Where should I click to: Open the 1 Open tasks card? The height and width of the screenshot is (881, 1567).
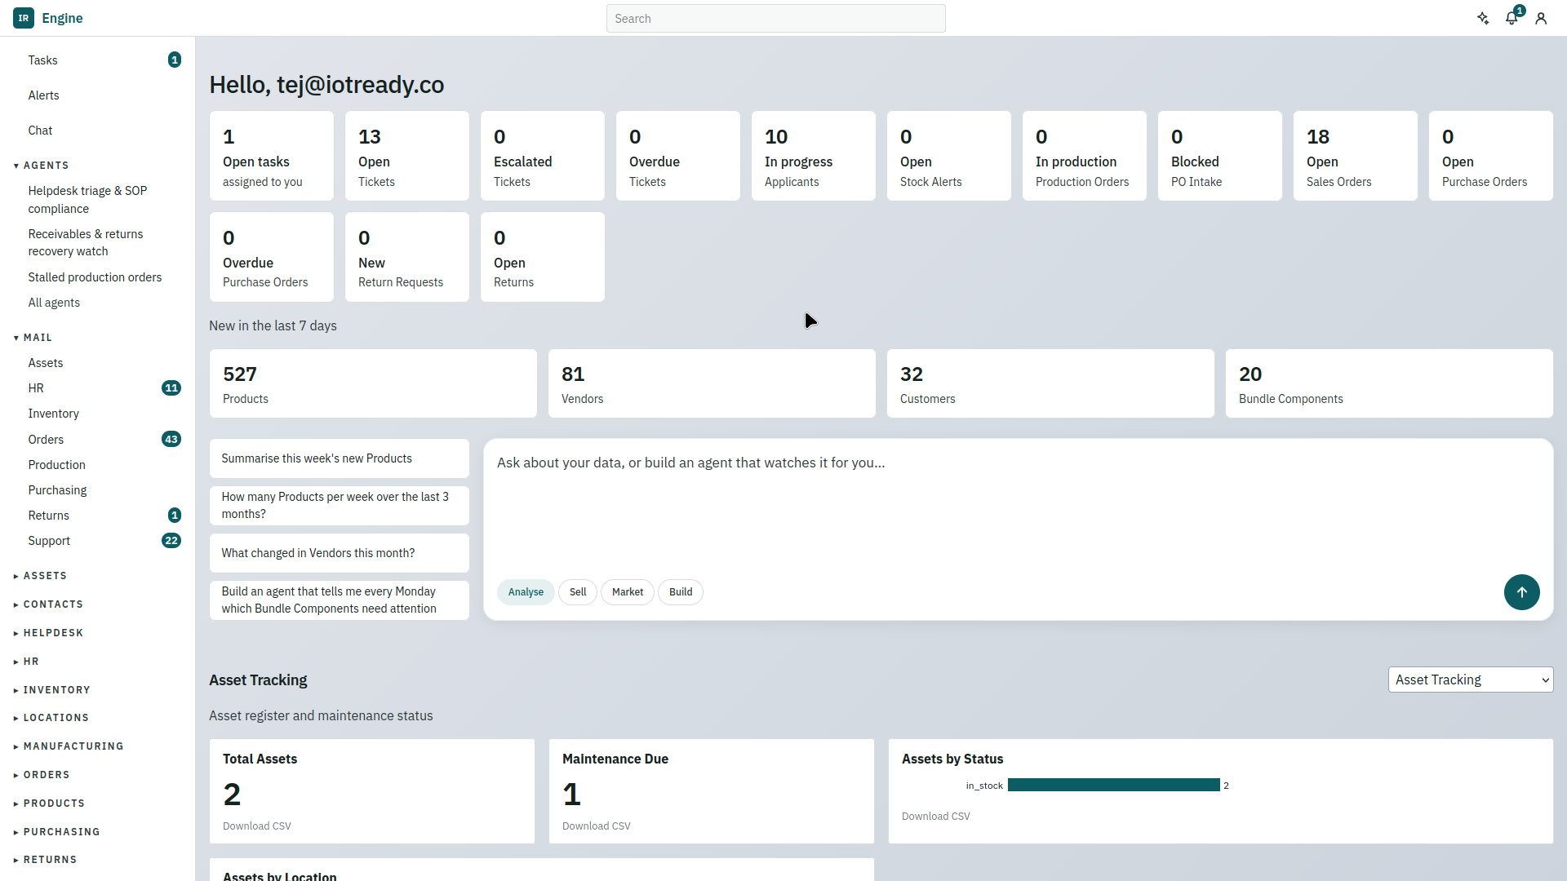(271, 156)
